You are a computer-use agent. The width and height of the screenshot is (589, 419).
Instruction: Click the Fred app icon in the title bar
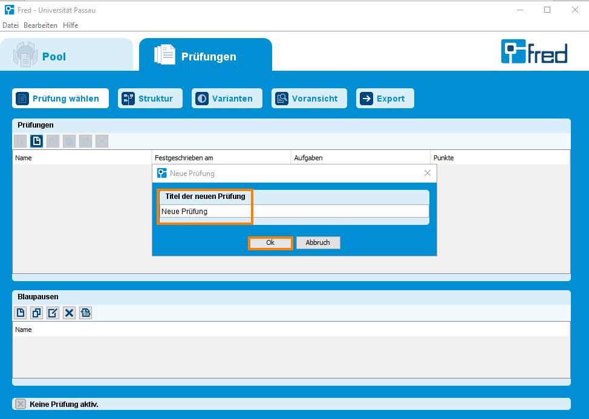[x=10, y=10]
